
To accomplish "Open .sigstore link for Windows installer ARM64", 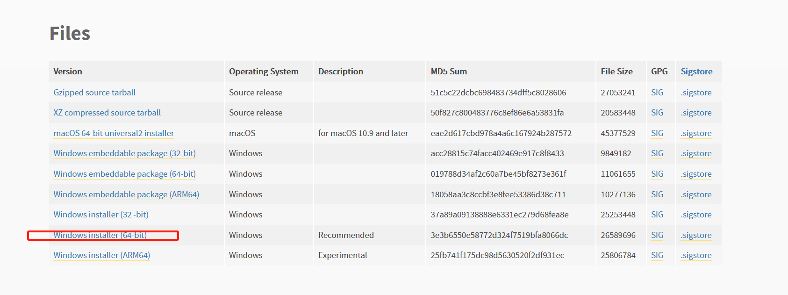I will (x=696, y=255).
